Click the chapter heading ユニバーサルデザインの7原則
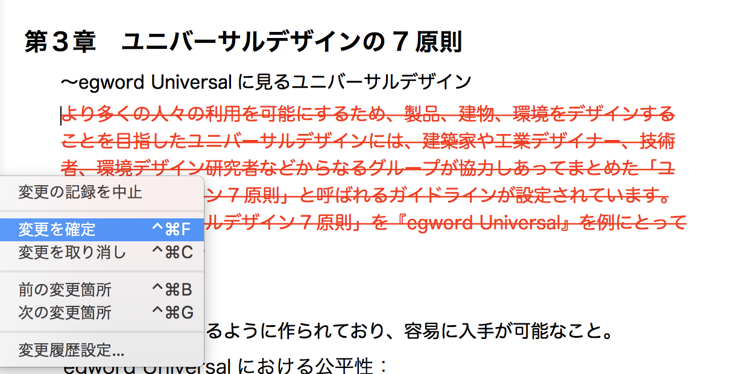This screenshot has width=731, height=374. (291, 42)
